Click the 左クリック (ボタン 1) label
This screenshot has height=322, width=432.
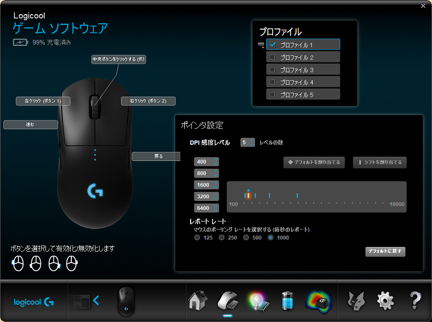point(43,101)
